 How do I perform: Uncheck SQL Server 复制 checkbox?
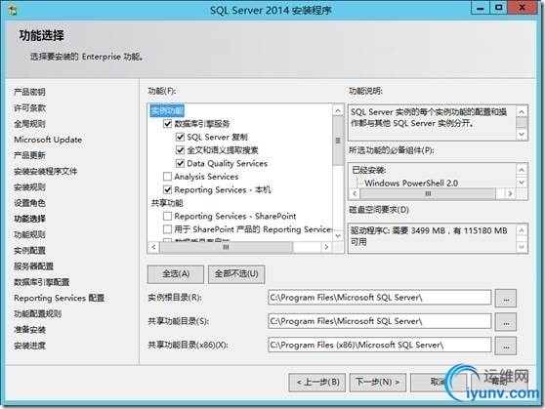tap(180, 137)
